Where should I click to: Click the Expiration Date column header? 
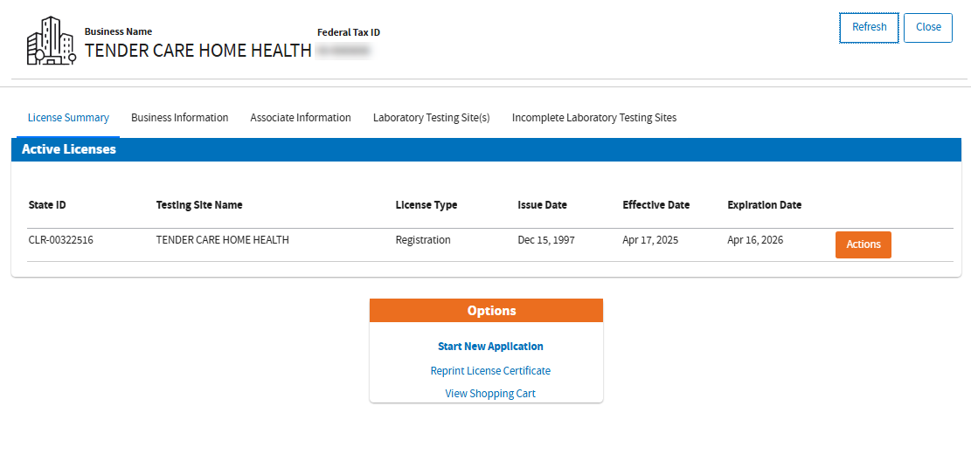click(x=764, y=205)
